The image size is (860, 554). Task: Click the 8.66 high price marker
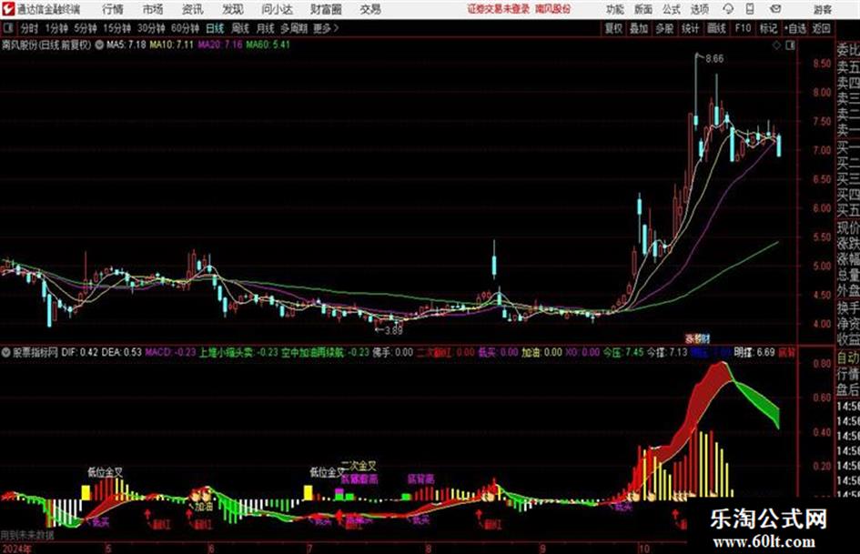(x=714, y=59)
